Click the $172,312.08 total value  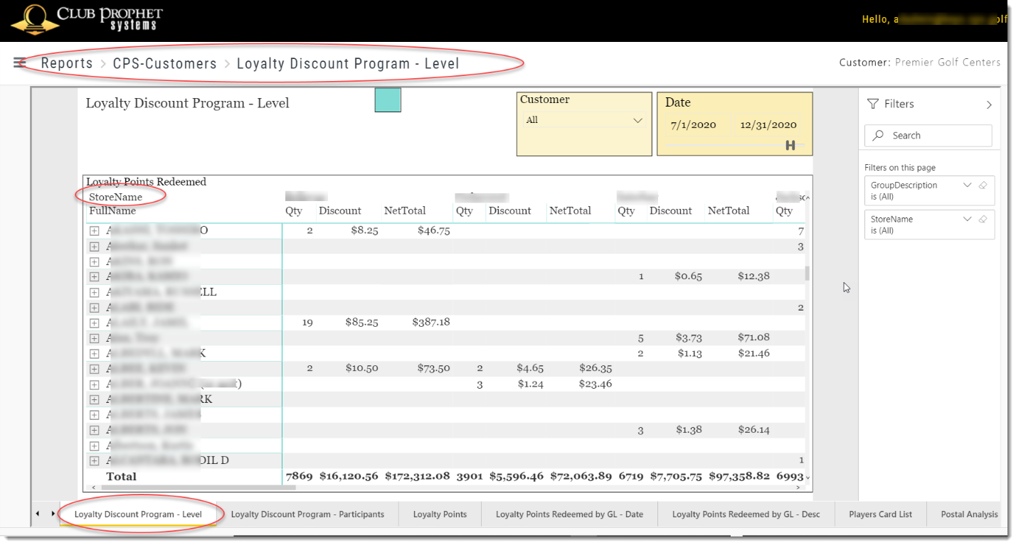pyautogui.click(x=418, y=476)
